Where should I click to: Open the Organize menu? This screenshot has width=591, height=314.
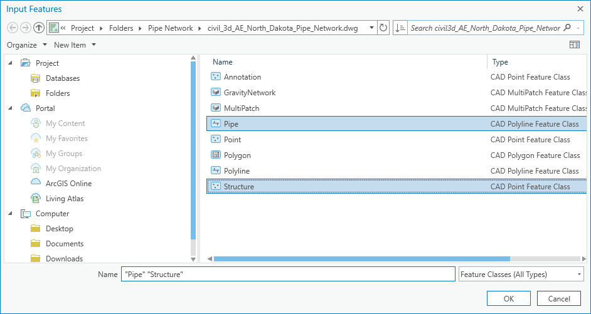[x=27, y=45]
